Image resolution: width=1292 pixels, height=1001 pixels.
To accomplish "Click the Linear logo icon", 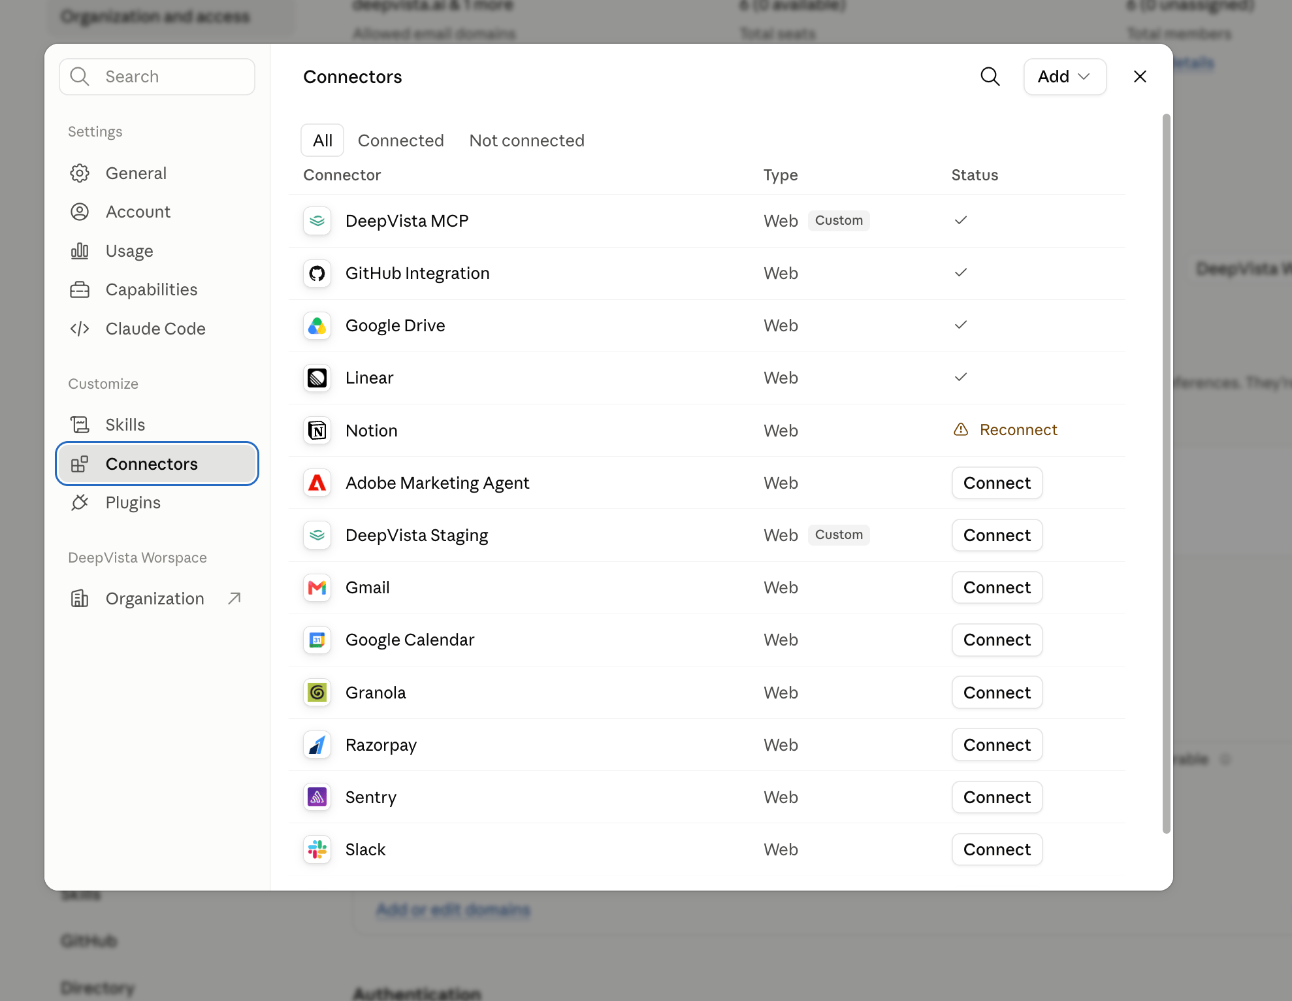I will coord(317,378).
